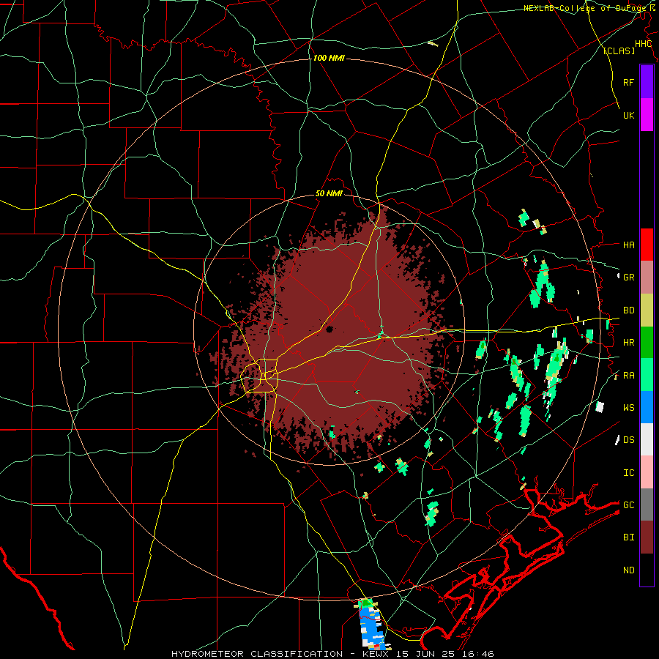Click the 'HA' legend label

(628, 245)
